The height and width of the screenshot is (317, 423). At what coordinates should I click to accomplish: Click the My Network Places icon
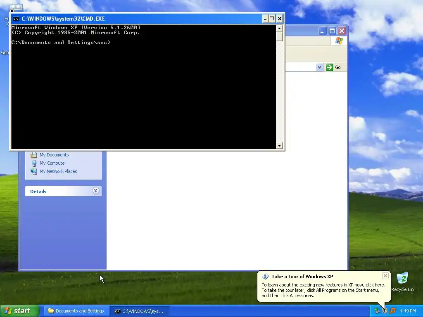(34, 171)
